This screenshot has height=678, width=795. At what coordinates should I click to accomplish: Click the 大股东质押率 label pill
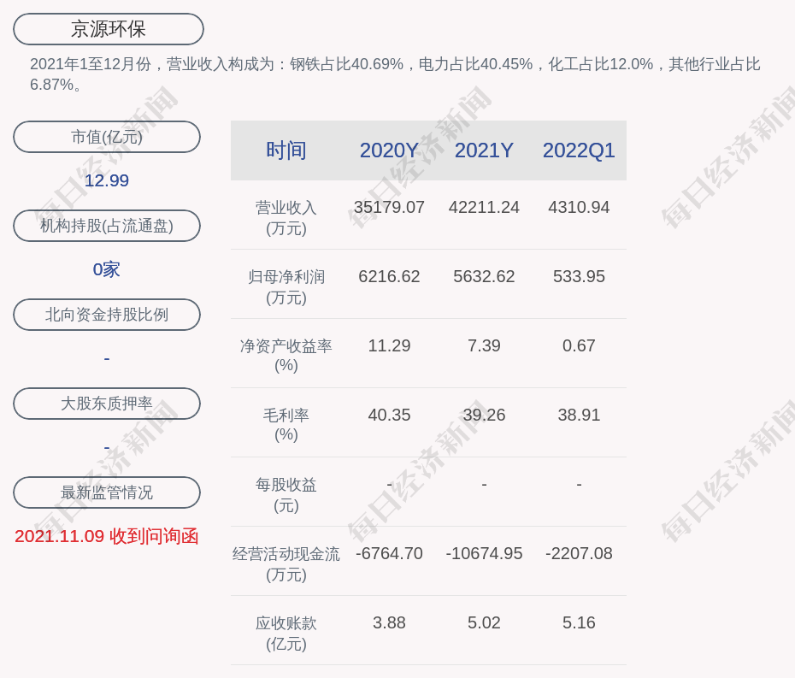point(107,404)
